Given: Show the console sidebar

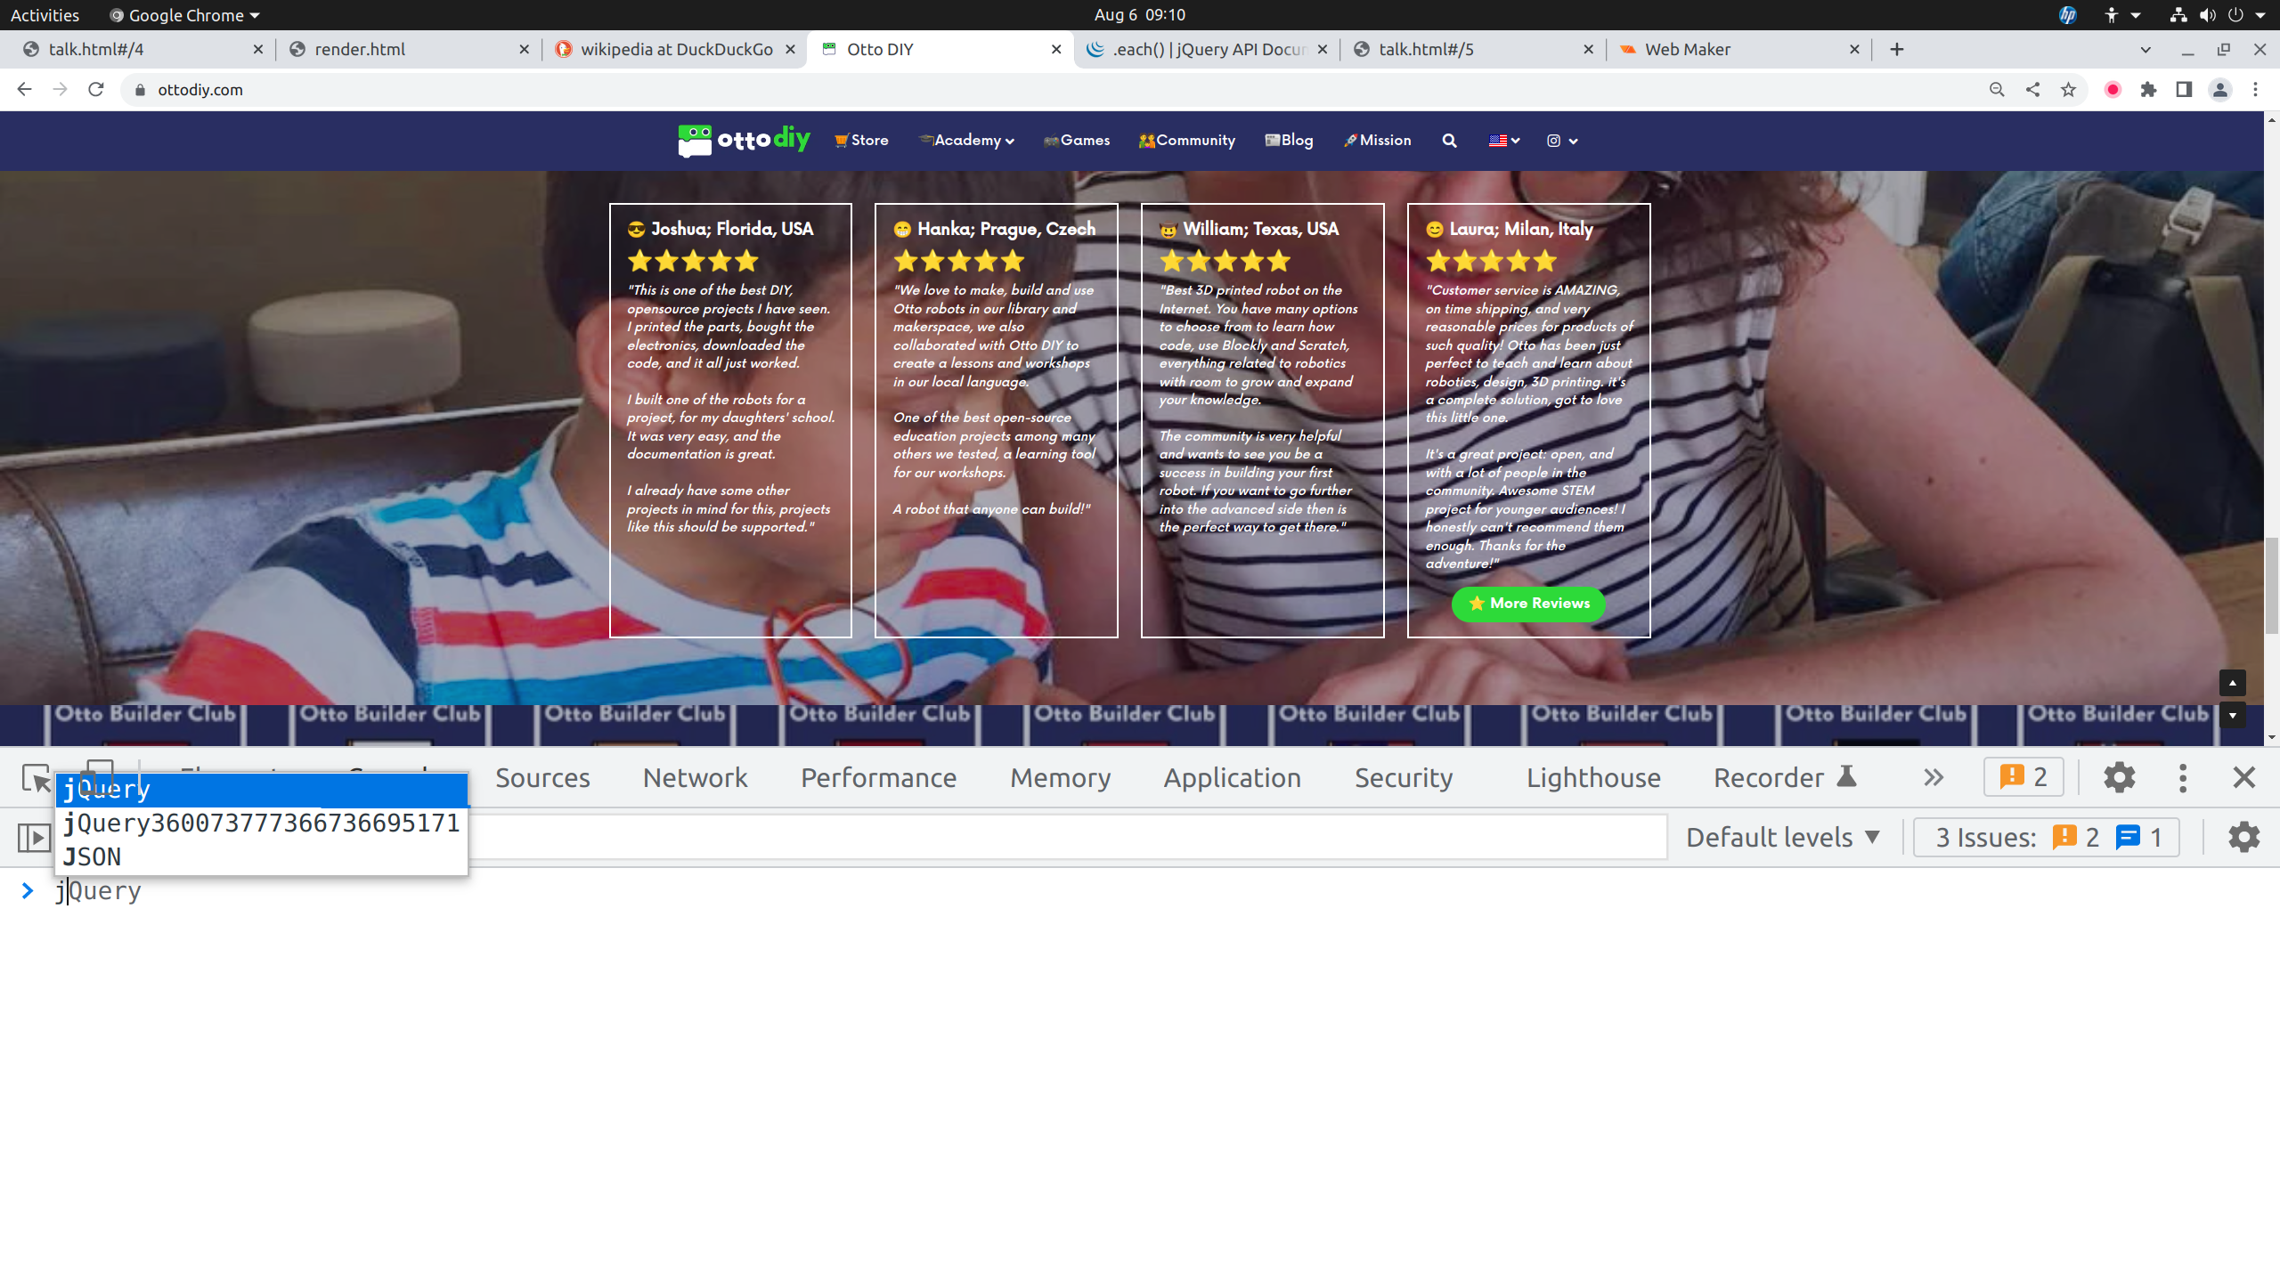Looking at the screenshot, I should point(34,838).
